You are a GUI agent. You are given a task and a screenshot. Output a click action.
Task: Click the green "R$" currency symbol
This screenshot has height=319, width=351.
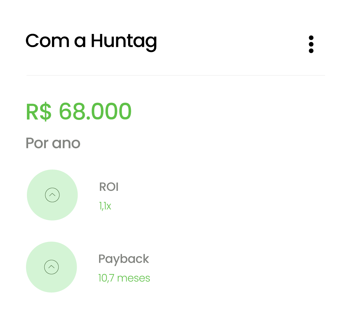click(x=39, y=112)
